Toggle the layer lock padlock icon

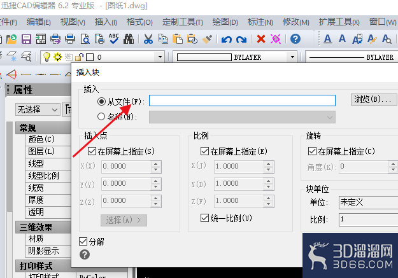click(79, 57)
